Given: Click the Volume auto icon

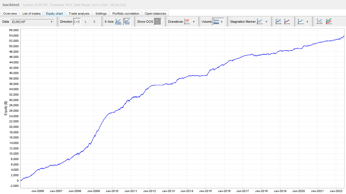Looking at the screenshot, I should 216,22.
